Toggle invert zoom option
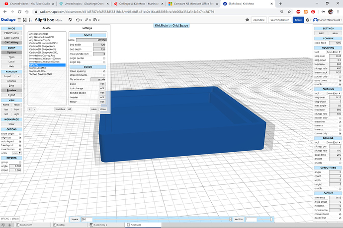 [x=20, y=149]
